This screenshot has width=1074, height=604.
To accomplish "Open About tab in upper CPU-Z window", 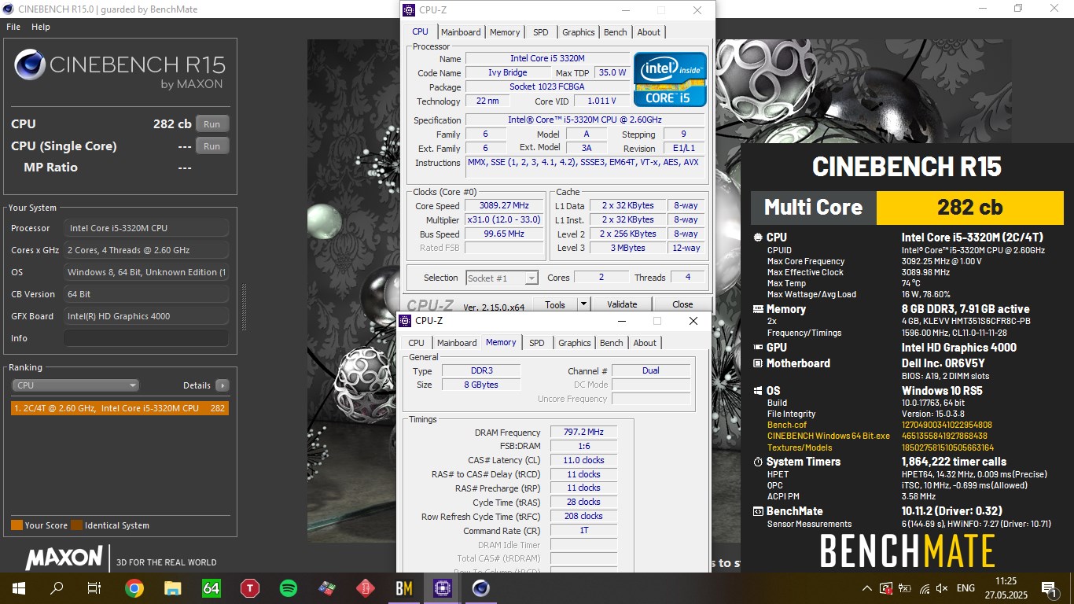I will point(649,32).
